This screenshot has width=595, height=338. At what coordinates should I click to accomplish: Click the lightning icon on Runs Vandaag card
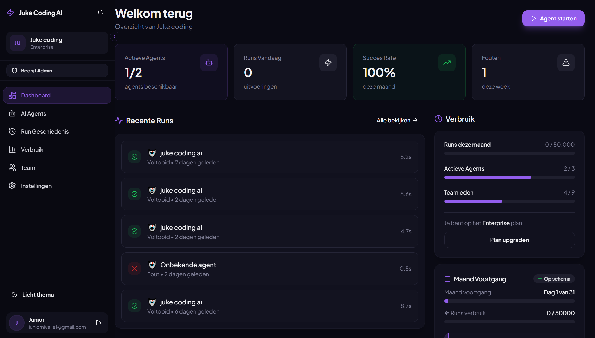tap(328, 62)
